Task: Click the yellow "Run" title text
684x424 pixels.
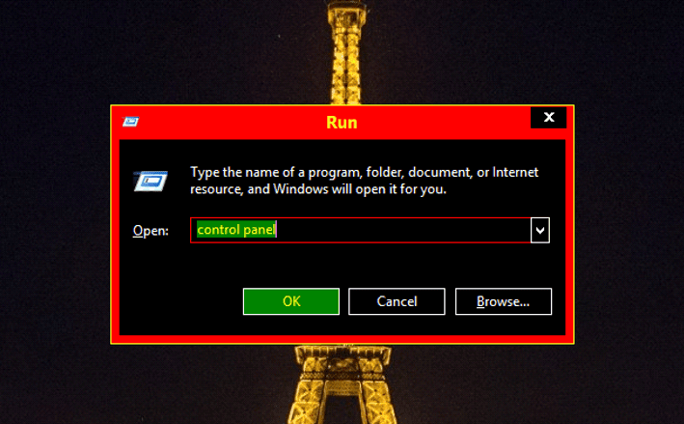Action: [342, 123]
